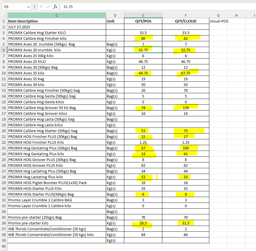Click the Item Description header cell

57,21
